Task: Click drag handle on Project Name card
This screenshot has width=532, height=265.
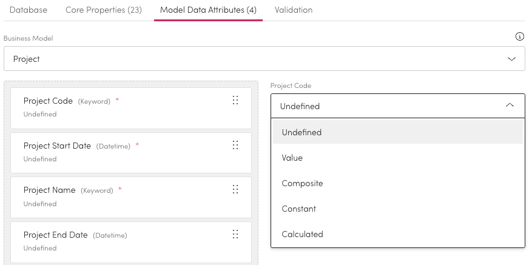Action: point(235,190)
